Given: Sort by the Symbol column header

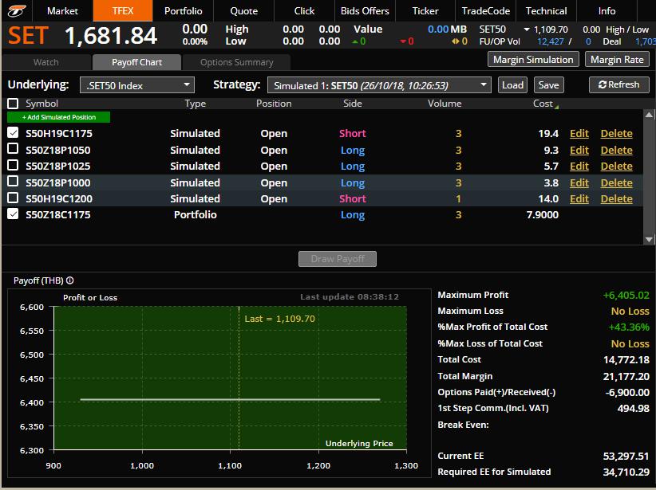Looking at the screenshot, I should (x=41, y=104).
